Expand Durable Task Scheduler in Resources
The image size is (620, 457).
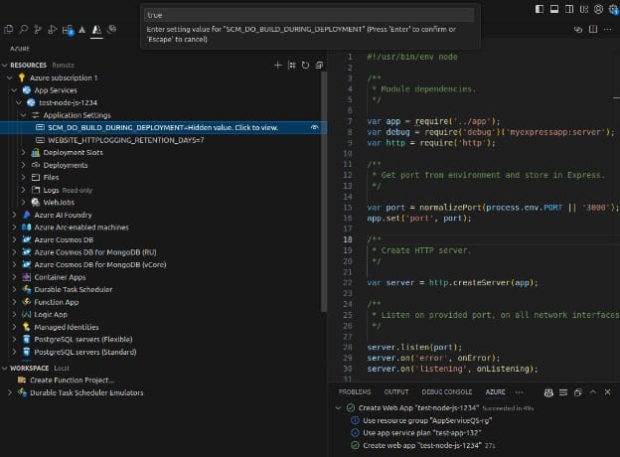(x=15, y=290)
